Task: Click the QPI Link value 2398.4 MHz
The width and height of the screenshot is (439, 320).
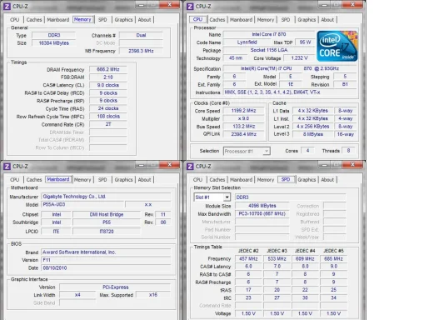Action: point(244,134)
